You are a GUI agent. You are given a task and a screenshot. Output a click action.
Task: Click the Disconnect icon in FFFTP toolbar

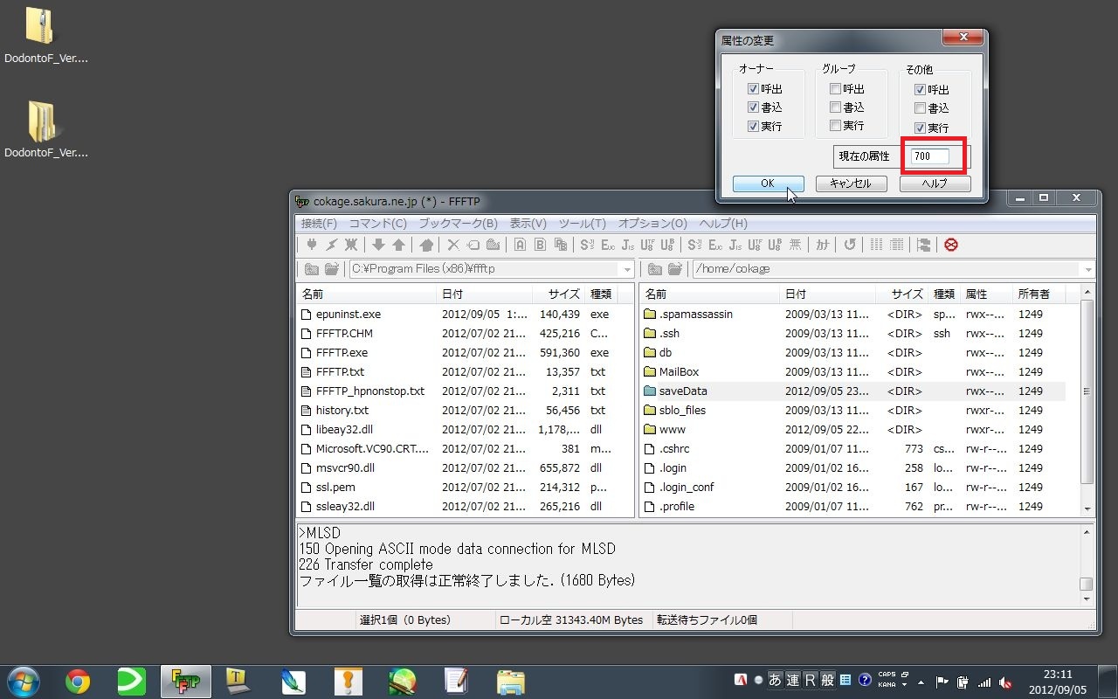click(x=351, y=245)
